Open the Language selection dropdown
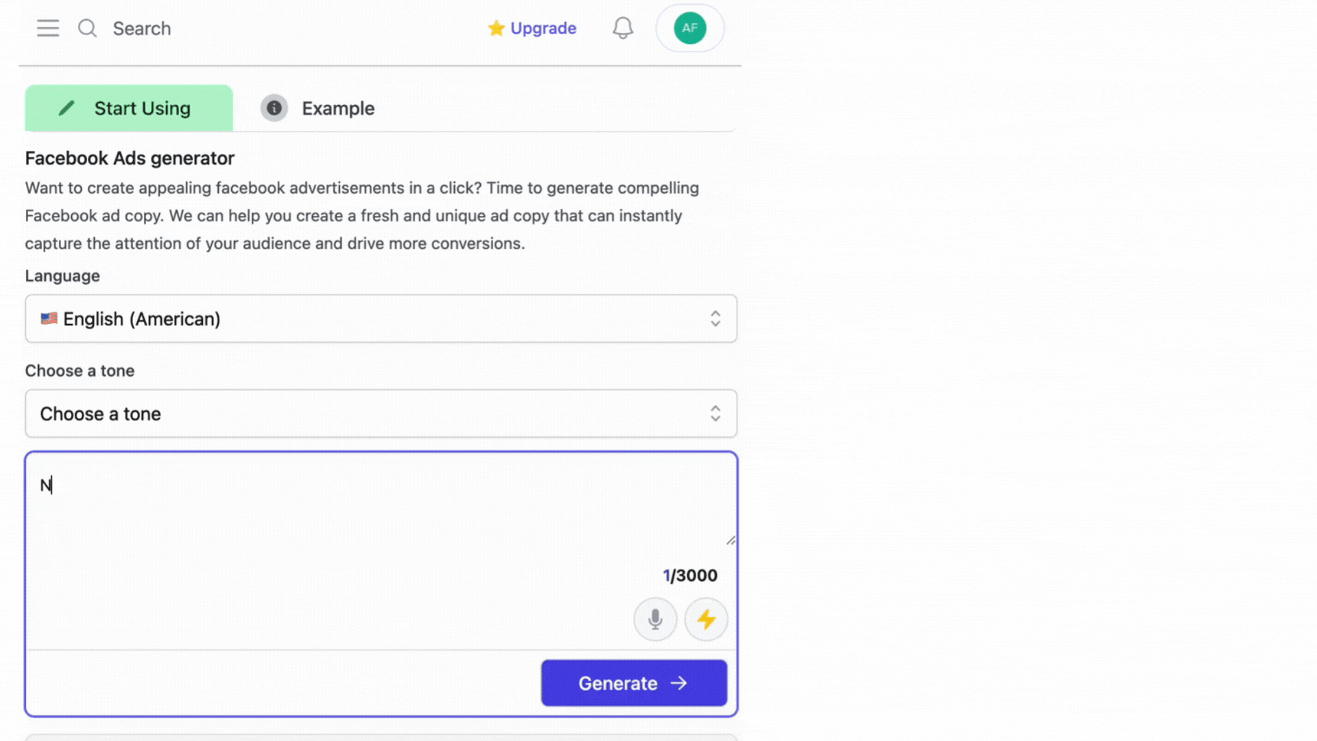The image size is (1317, 741). pos(381,318)
